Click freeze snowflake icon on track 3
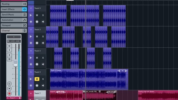 click(x=31, y=43)
